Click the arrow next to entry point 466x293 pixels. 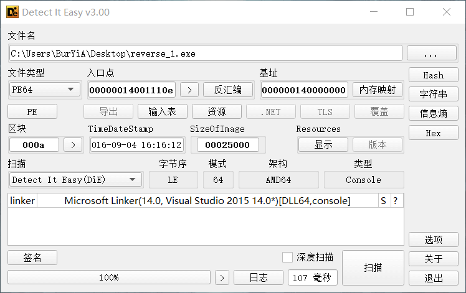click(189, 90)
